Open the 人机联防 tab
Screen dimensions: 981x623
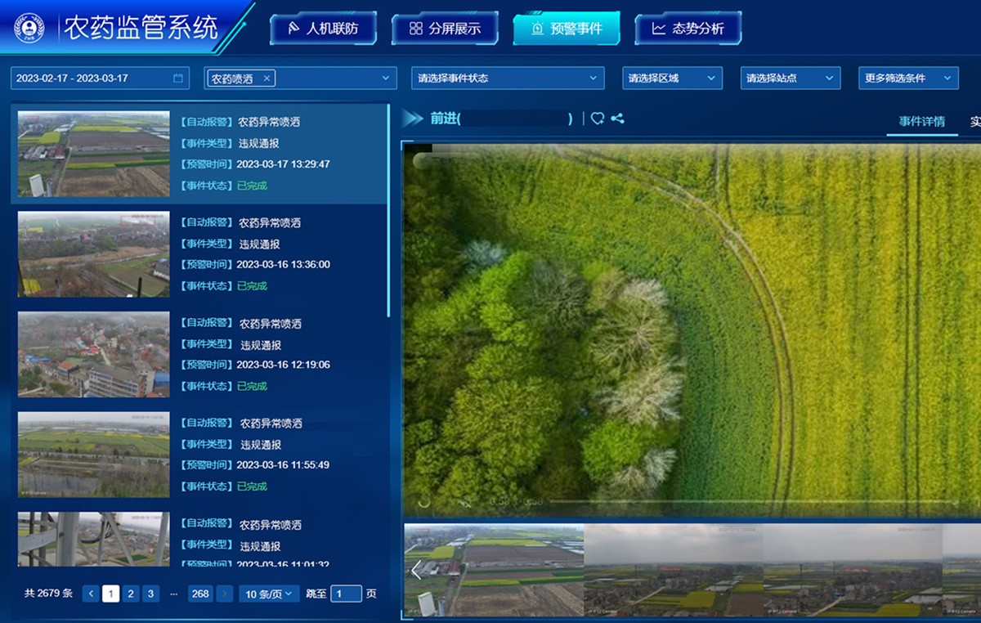coord(323,29)
